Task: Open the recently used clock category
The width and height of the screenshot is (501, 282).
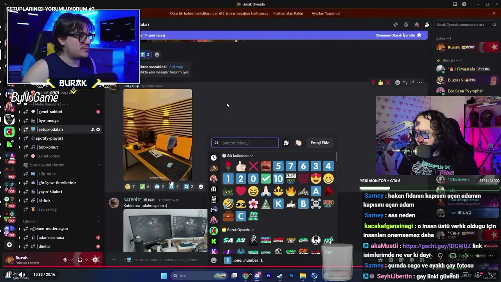Action: (214, 157)
